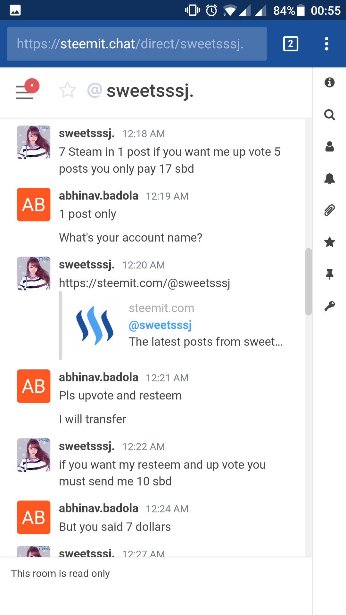Open notification bell settings
The width and height of the screenshot is (346, 615).
(329, 178)
